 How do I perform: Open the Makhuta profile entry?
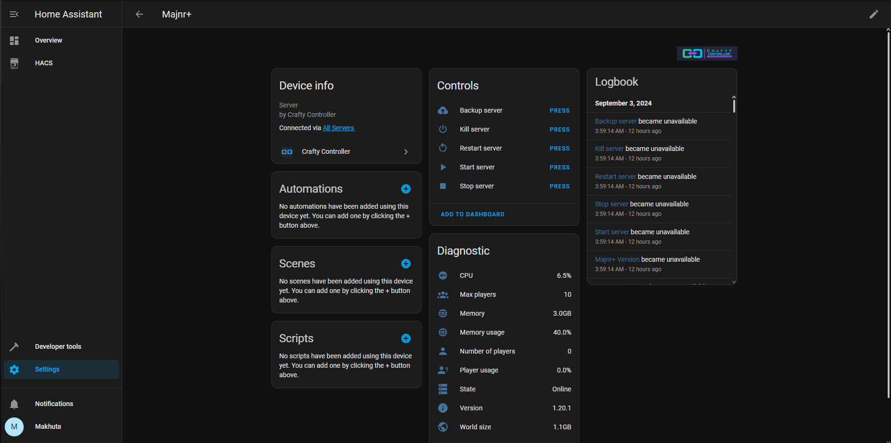[61, 427]
